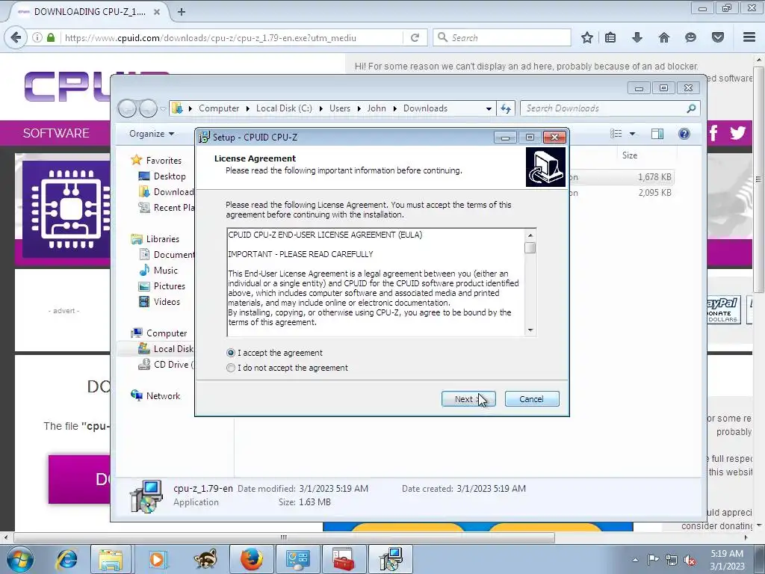Screen dimensions: 765x574
Task: Open Organize menu in Explorer window
Action: point(151,134)
